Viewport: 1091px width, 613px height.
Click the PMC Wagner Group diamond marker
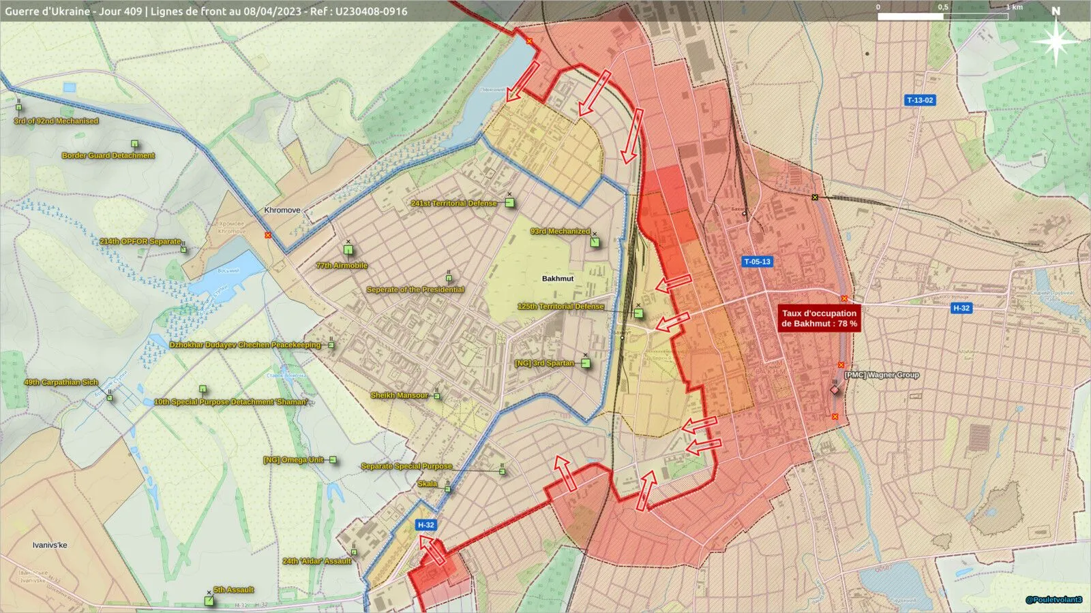coord(835,390)
